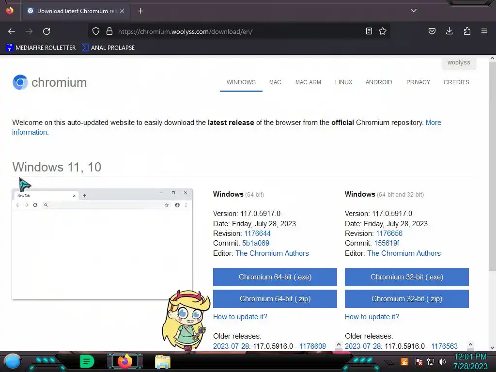
Task: Expand the list all tabs chevron
Action: 414,11
